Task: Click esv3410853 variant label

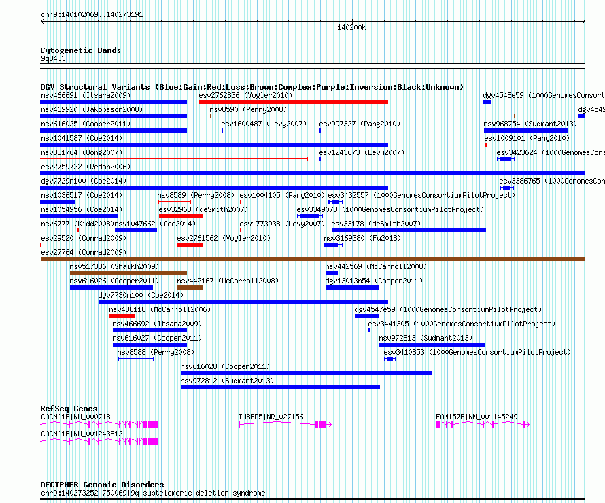Action: pyautogui.click(x=477, y=352)
